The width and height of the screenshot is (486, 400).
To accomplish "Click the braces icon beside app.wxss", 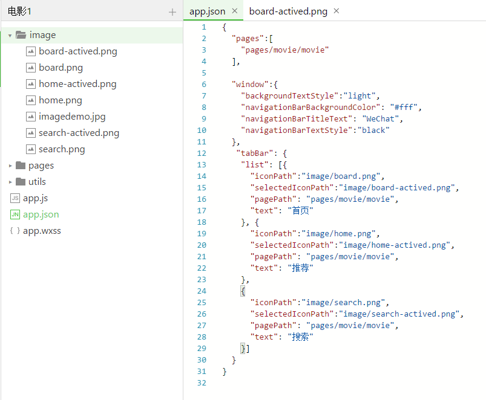I will (x=15, y=231).
